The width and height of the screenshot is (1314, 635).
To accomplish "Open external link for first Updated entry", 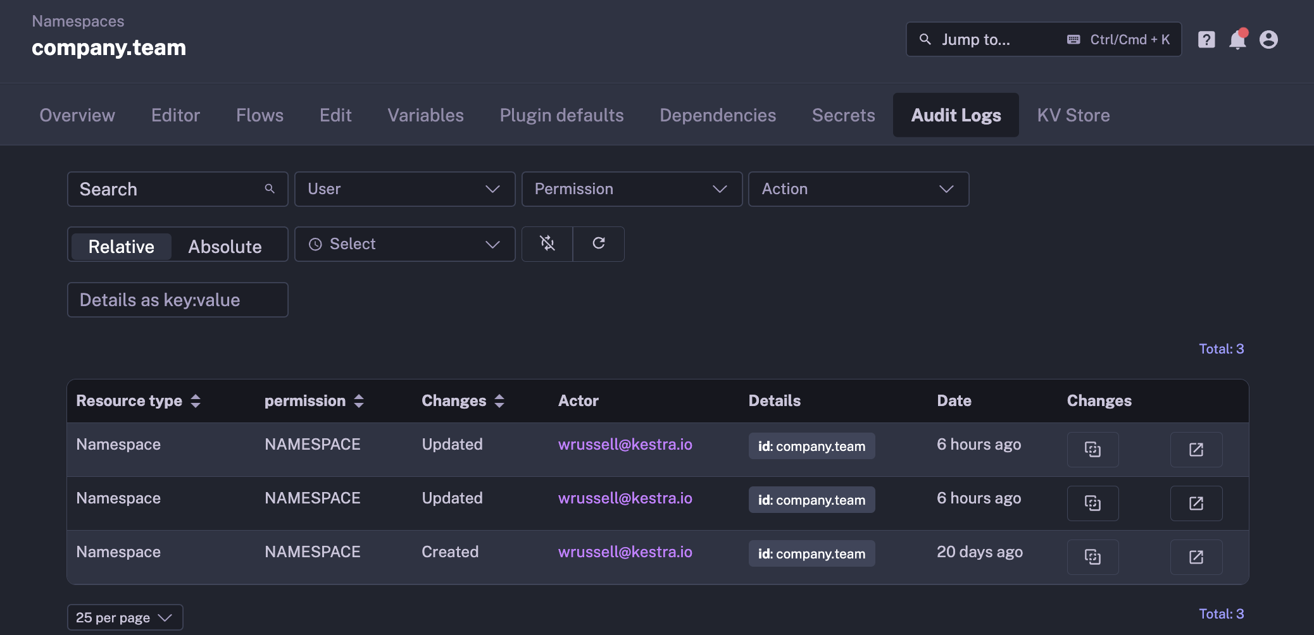I will [1196, 449].
